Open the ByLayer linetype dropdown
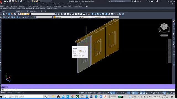The image size is (177, 99). [x=80, y=17]
